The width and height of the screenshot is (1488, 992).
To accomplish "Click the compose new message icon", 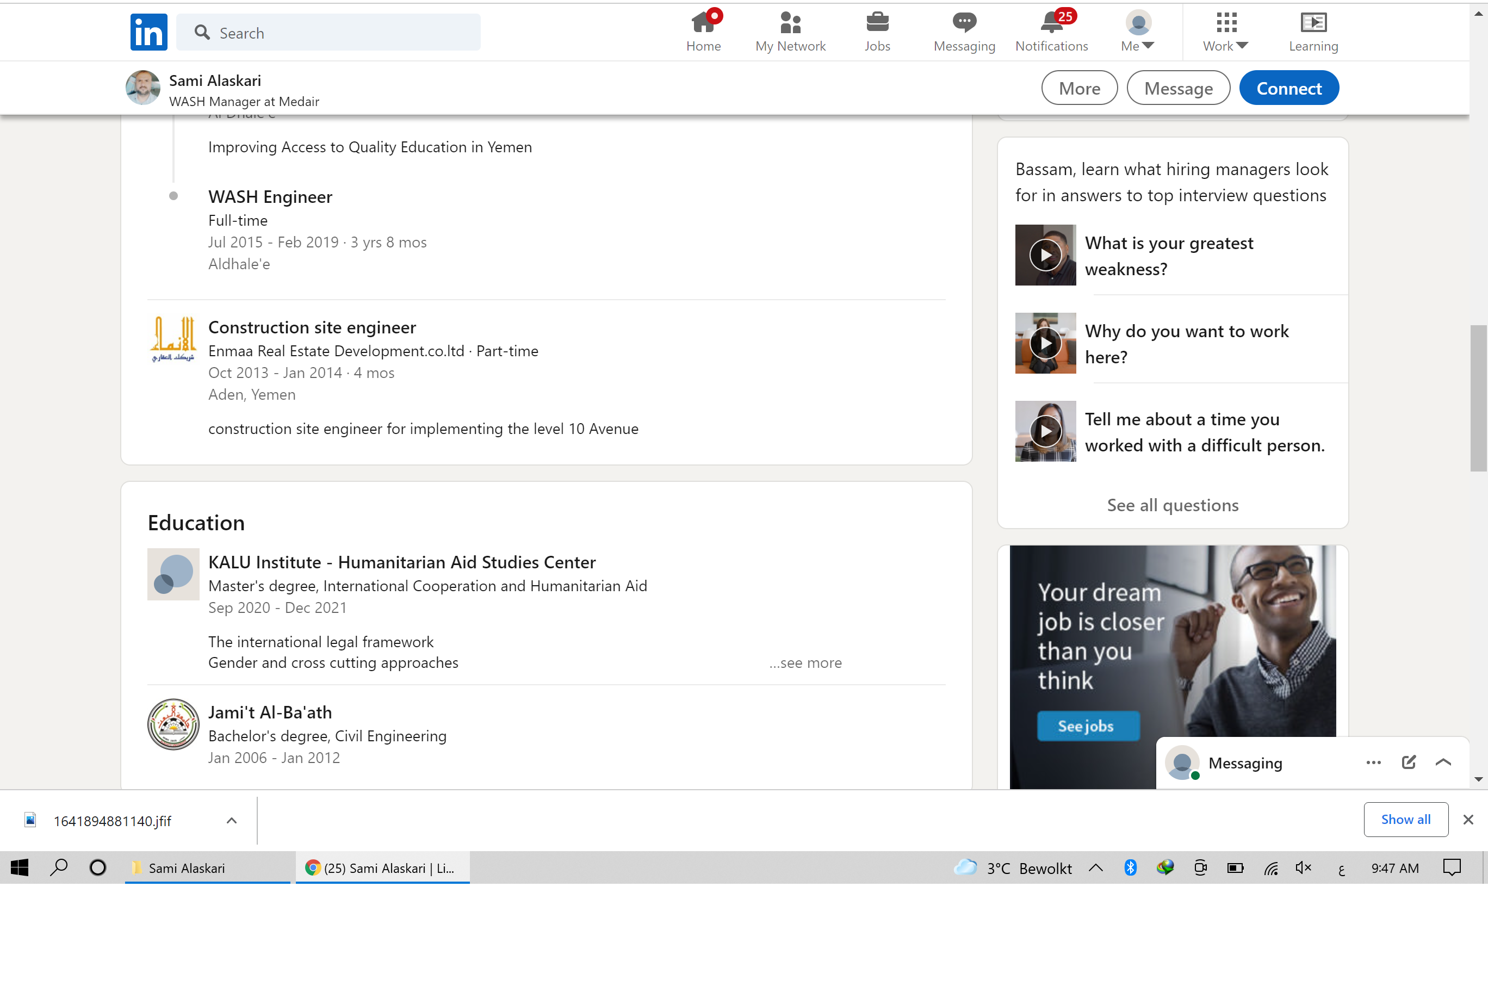I will [1408, 762].
